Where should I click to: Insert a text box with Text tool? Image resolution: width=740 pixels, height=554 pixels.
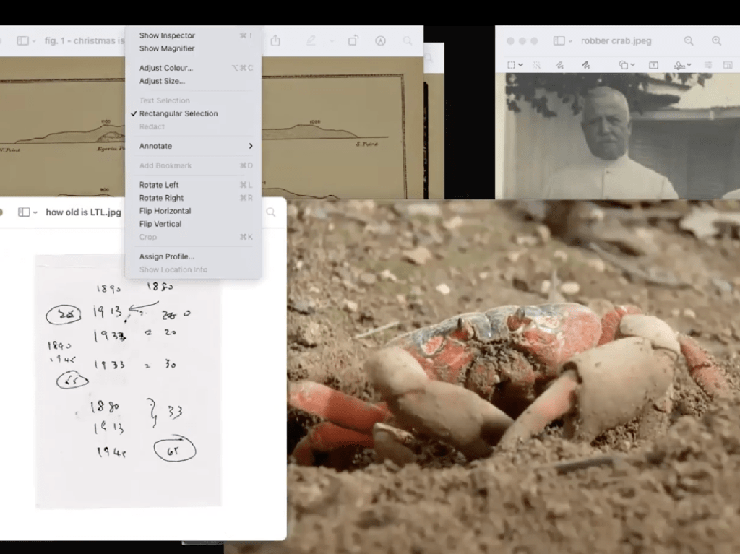click(653, 65)
